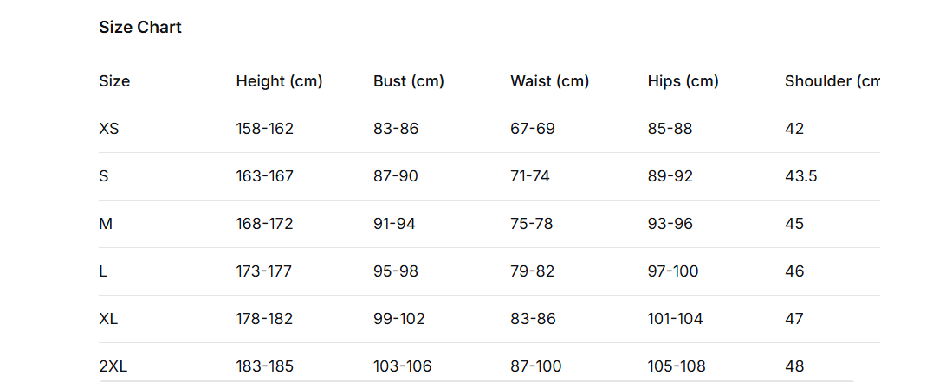Select the Waist (cm) column header
Image resolution: width=939 pixels, height=382 pixels.
point(549,82)
